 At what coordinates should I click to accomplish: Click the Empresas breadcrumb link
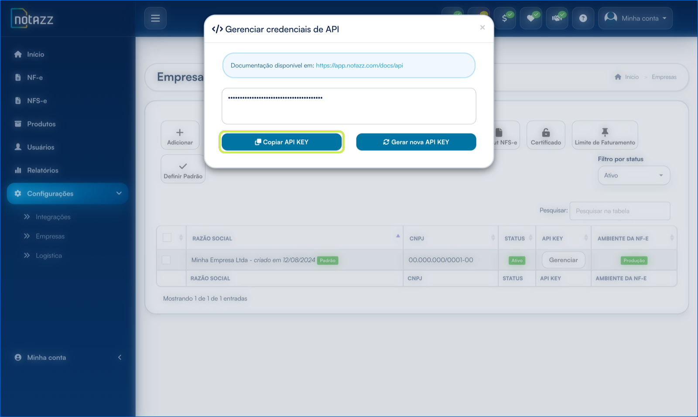tap(664, 77)
